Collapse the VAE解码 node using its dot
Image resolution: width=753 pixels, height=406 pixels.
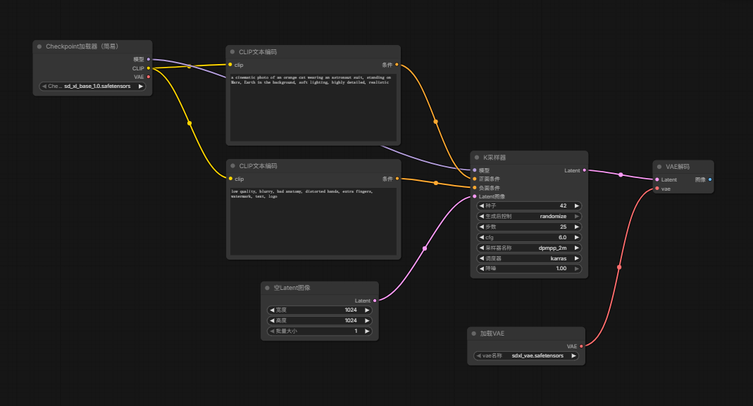(x=659, y=167)
